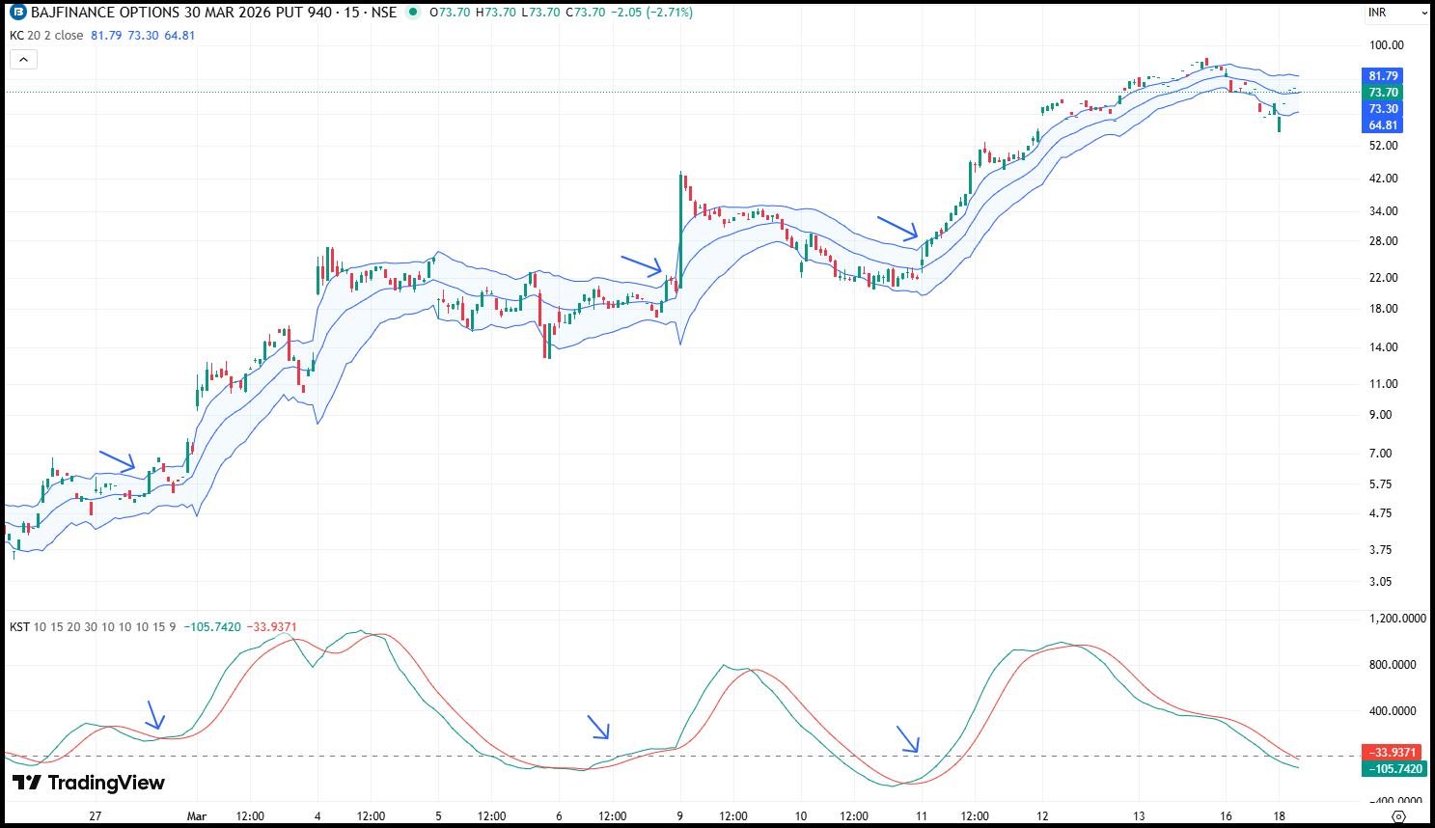Click the 5.75 price scale label
Image resolution: width=1435 pixels, height=828 pixels.
(1381, 484)
